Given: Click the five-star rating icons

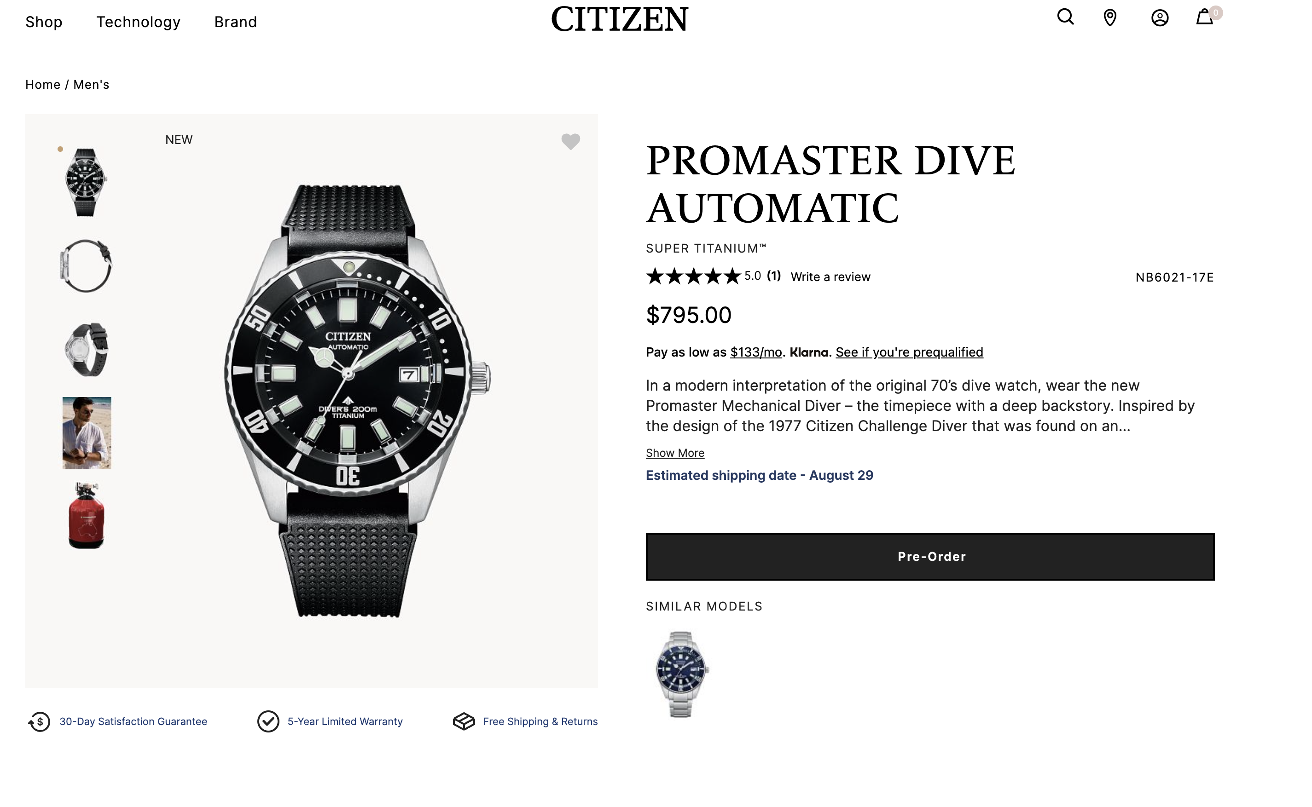Looking at the screenshot, I should pyautogui.click(x=693, y=277).
